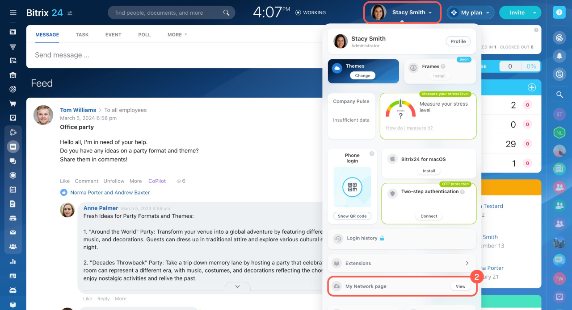Open the hamburger main menu
This screenshot has height=310, width=572.
pos(13,13)
